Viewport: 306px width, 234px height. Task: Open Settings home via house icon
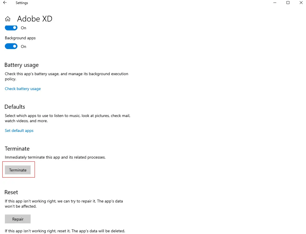(8, 19)
